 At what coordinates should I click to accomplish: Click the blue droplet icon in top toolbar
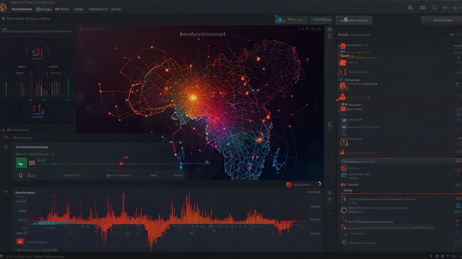[279, 20]
